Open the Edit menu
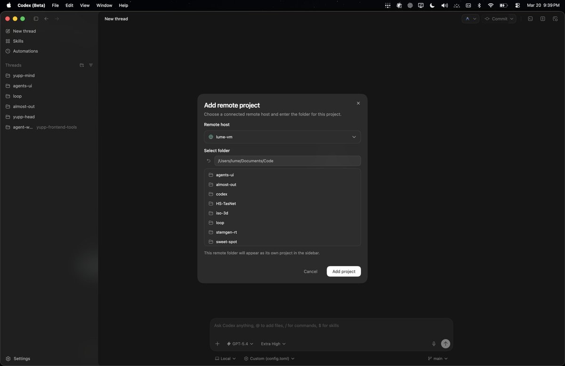The image size is (565, 366). 69,5
